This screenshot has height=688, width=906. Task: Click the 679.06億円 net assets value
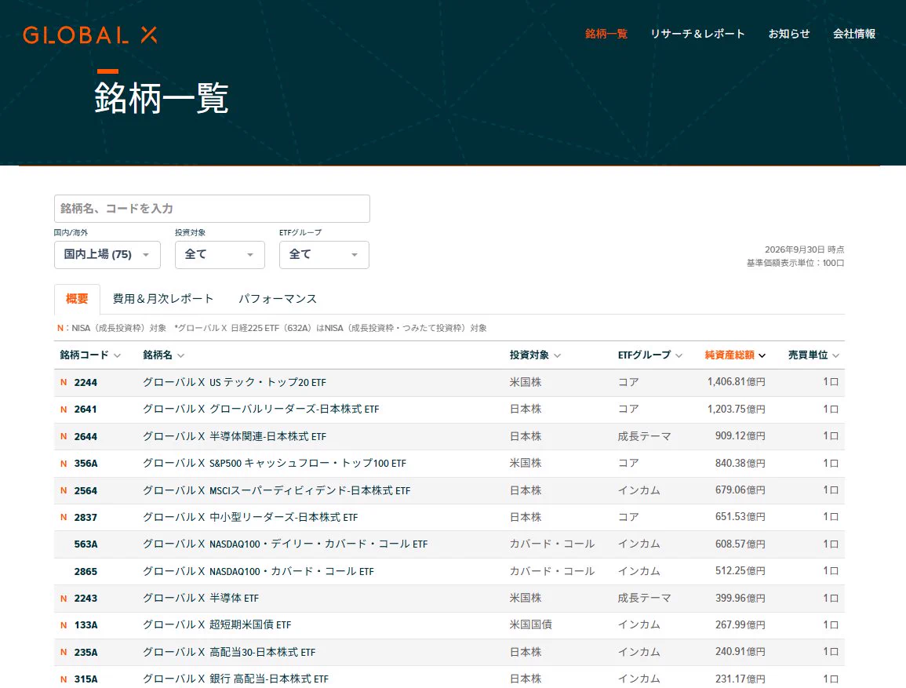[x=740, y=490]
